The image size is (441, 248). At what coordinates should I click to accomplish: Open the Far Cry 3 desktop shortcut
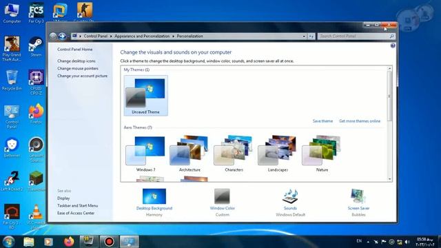37,13
